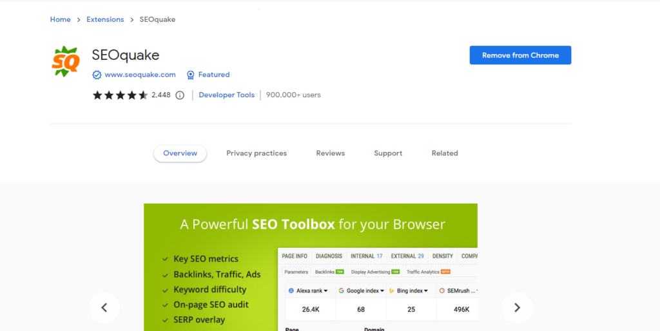
Task: Go to the previous screenshot with left arrow
Action: (104, 307)
